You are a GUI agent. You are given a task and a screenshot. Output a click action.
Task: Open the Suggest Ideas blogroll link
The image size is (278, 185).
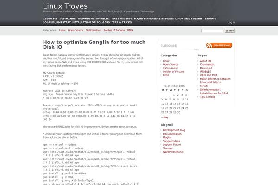(x=171, y=141)
